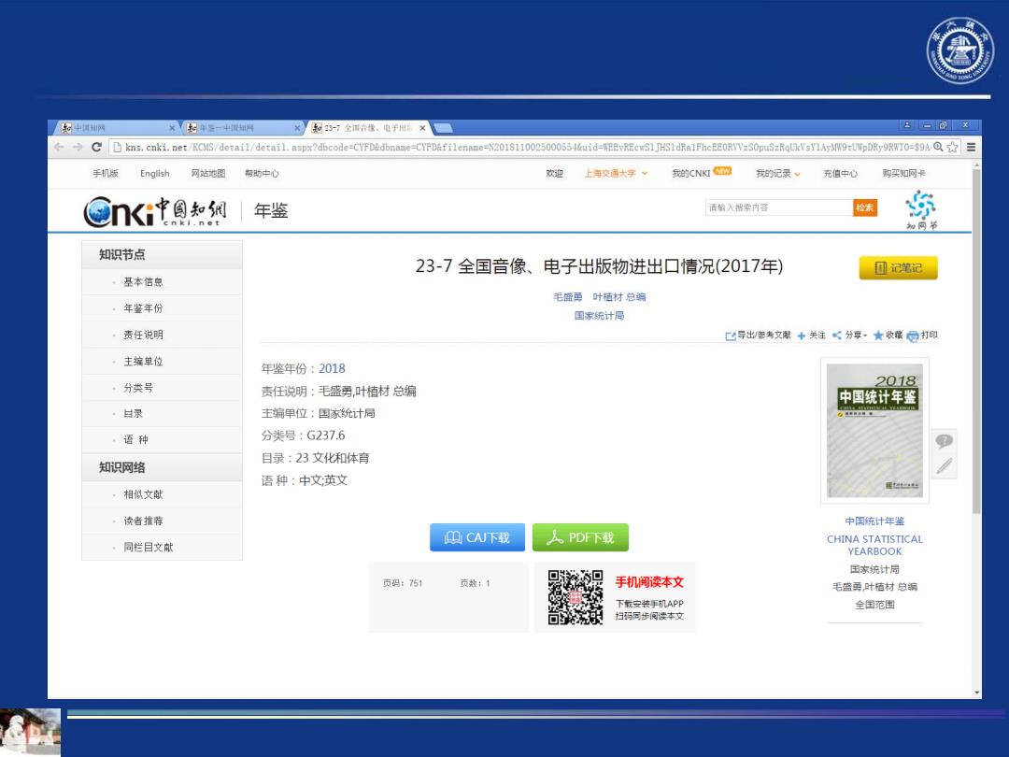This screenshot has width=1009, height=757.
Task: Select 年鉴年份 in the sidebar
Action: click(144, 308)
